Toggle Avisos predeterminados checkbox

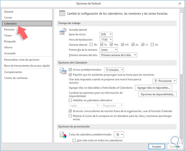(x=70, y=70)
